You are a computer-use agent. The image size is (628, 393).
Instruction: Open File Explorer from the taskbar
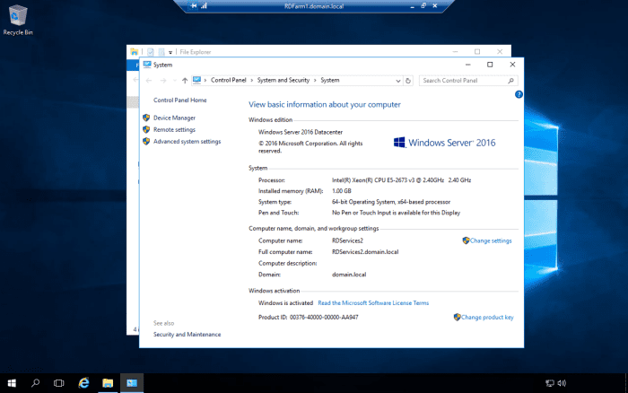pyautogui.click(x=108, y=383)
